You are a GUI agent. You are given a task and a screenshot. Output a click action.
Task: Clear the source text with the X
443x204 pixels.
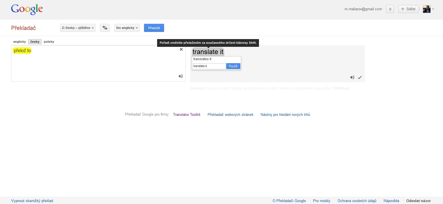181,49
